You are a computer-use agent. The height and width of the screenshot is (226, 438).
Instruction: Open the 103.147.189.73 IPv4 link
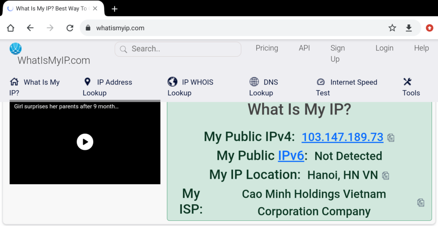pyautogui.click(x=342, y=137)
